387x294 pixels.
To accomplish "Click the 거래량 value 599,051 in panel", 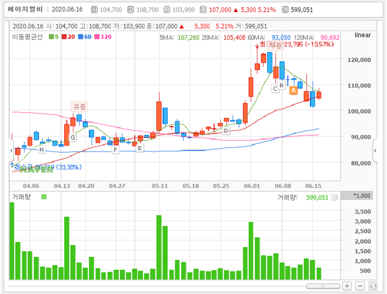I will (317, 198).
